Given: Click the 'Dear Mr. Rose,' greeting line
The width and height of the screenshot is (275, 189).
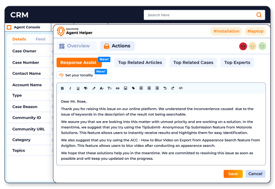Looking at the screenshot, I should [74, 101].
